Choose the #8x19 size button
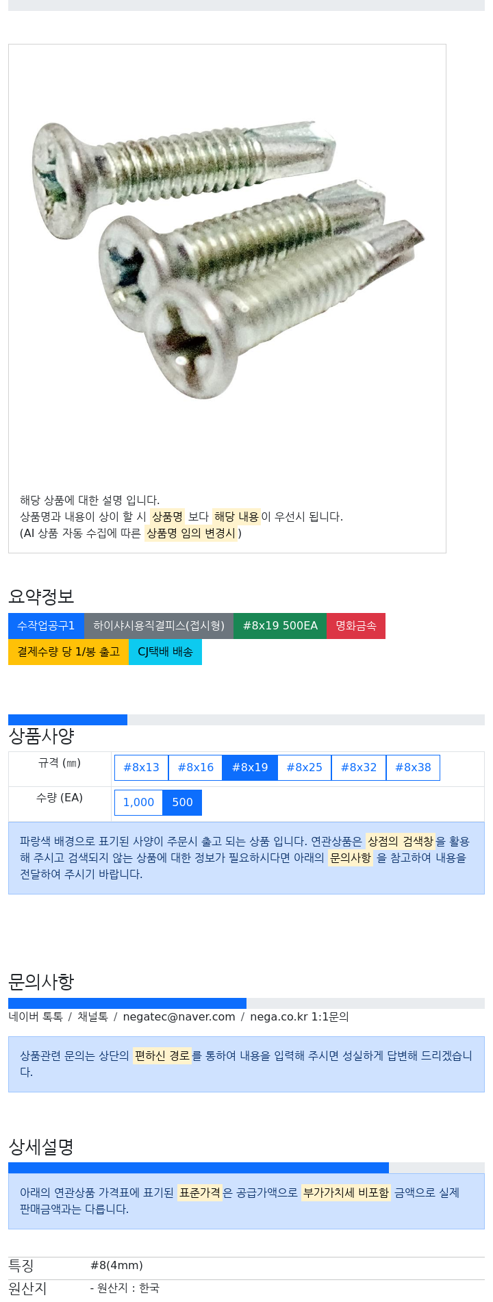493x1302 pixels. click(x=250, y=767)
